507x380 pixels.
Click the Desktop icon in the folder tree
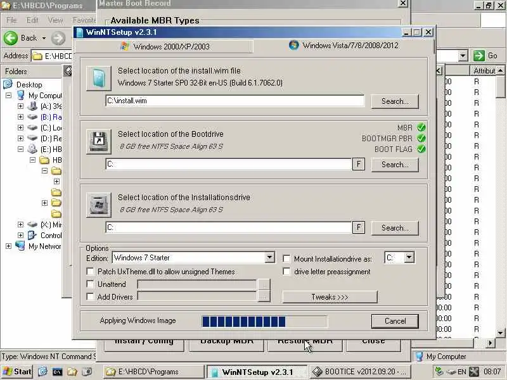point(8,84)
